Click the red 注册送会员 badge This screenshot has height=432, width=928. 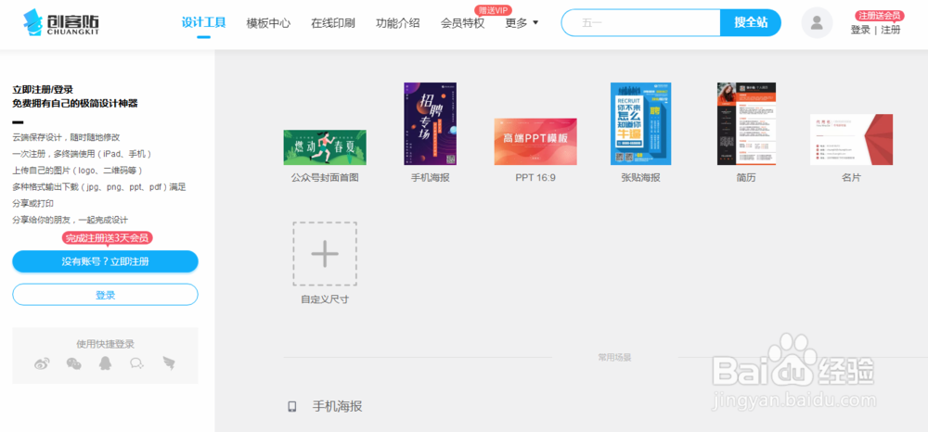point(880,16)
